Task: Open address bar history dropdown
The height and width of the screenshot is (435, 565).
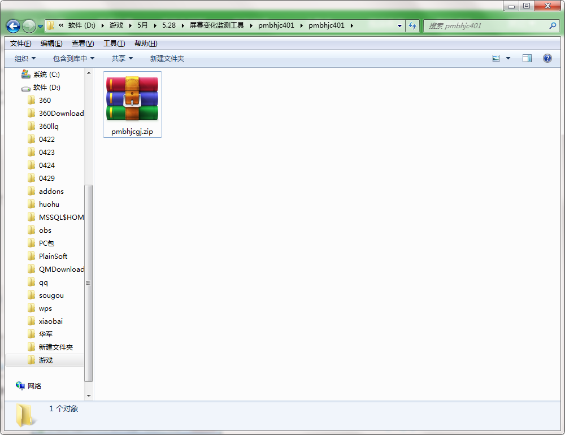Action: pos(399,25)
